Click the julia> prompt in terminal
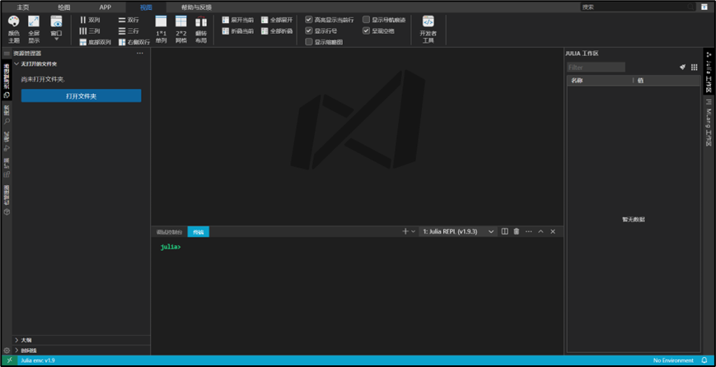716x367 pixels. (171, 247)
